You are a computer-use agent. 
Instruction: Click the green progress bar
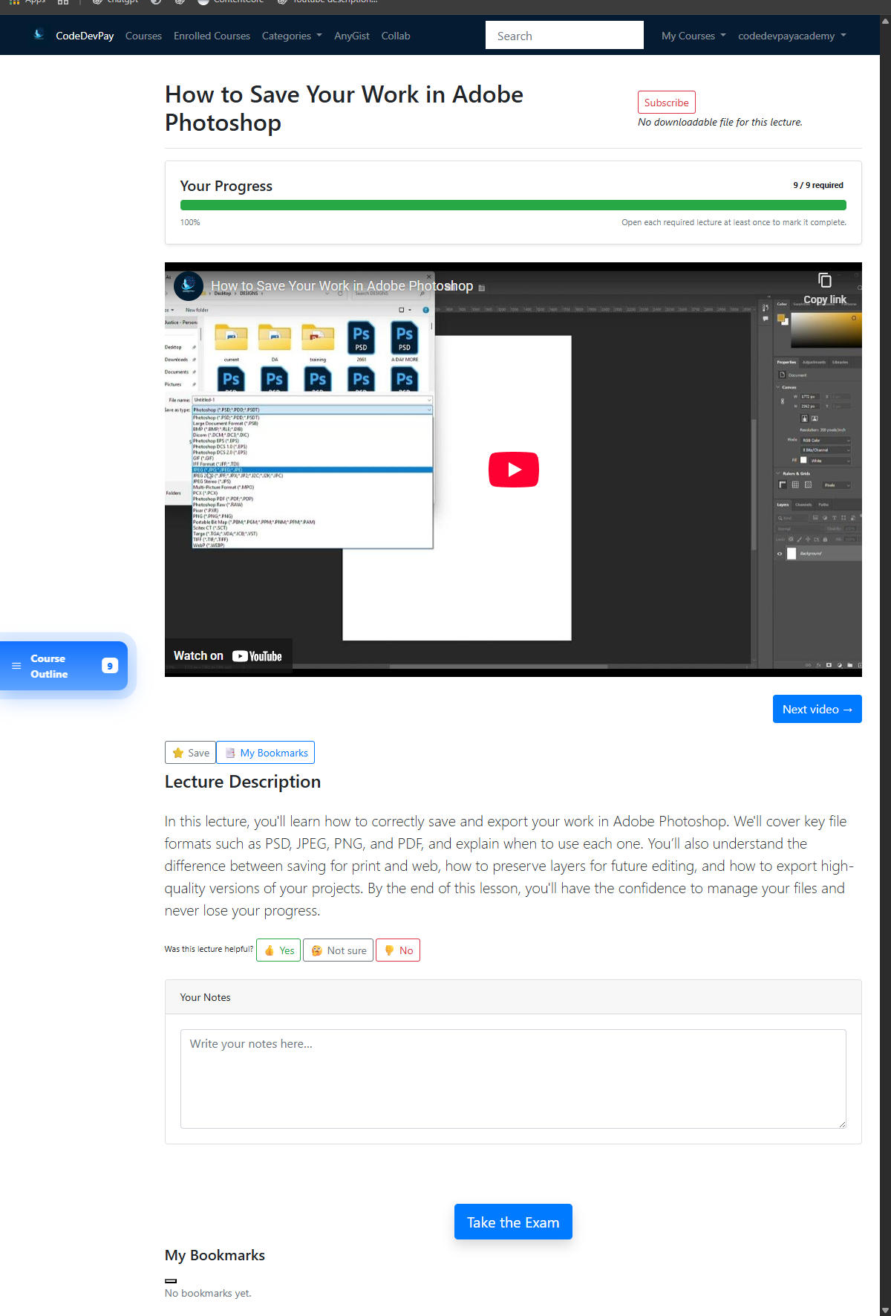pos(513,205)
